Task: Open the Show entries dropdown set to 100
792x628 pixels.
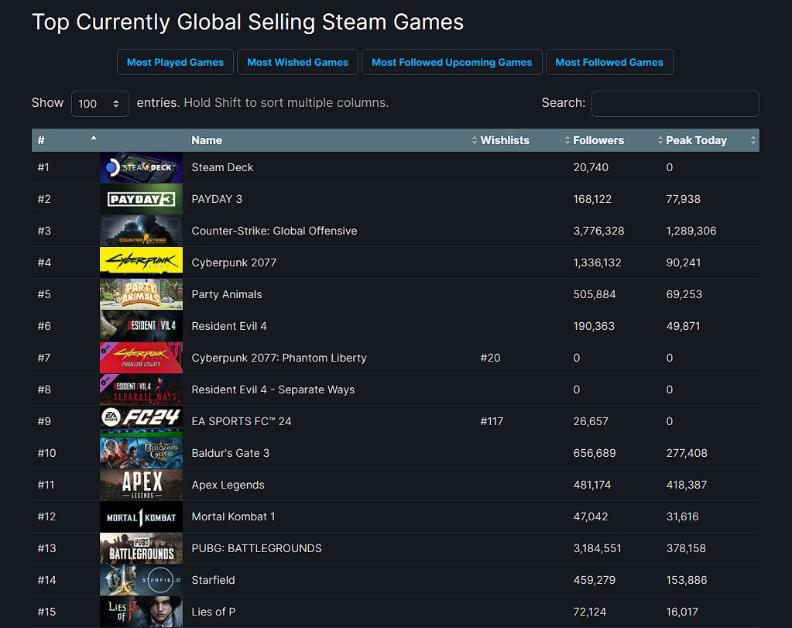Action: 100,104
